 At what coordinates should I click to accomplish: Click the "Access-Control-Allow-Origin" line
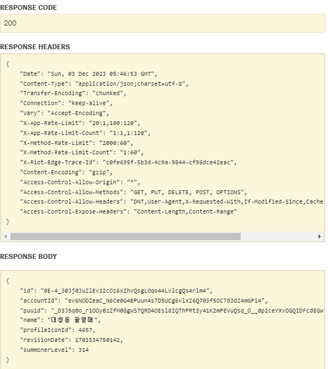[x=80, y=182]
